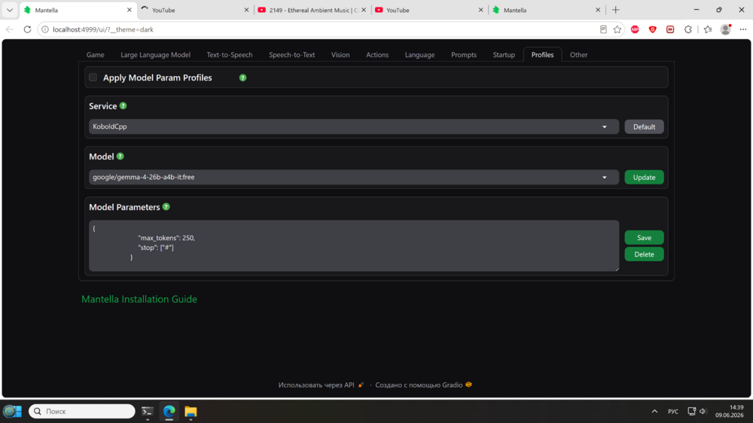This screenshot has width=753, height=423.
Task: Select the Profiles tab
Action: tap(543, 55)
